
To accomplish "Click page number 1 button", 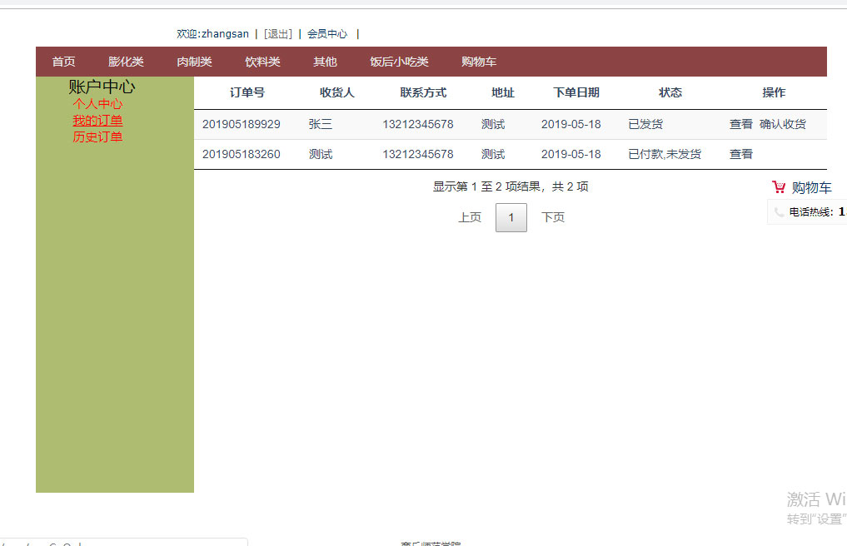I will coord(511,217).
